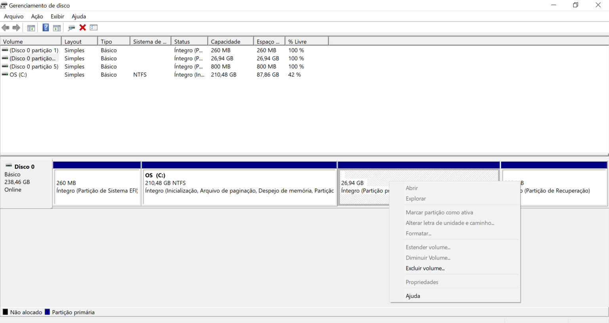Image resolution: width=609 pixels, height=323 pixels.
Task: Click the Back arrow toolbar icon
Action: pyautogui.click(x=6, y=28)
